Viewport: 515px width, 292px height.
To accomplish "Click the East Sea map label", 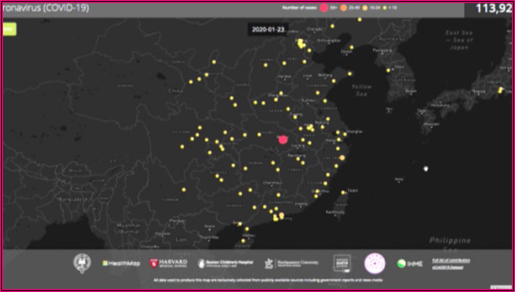I will 459,40.
